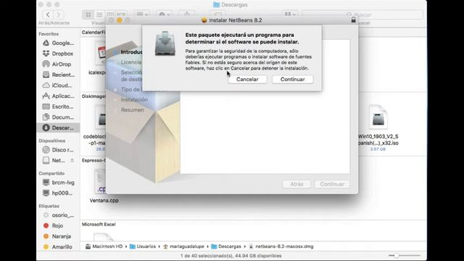
Task: Select the Win10_1903 ISO file
Action: [x=378, y=128]
